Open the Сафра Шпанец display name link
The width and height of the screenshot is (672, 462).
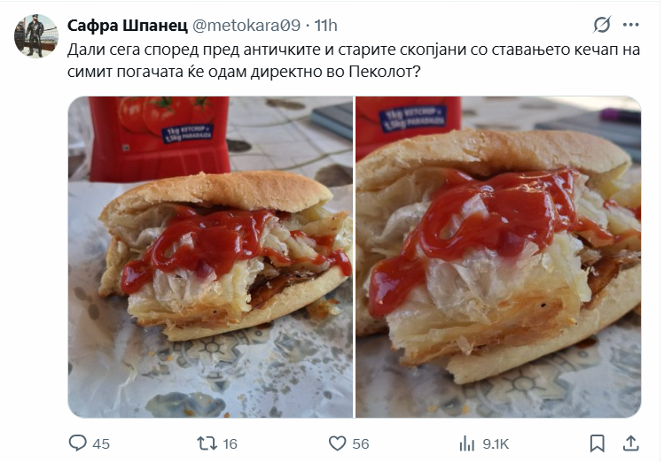coord(128,26)
